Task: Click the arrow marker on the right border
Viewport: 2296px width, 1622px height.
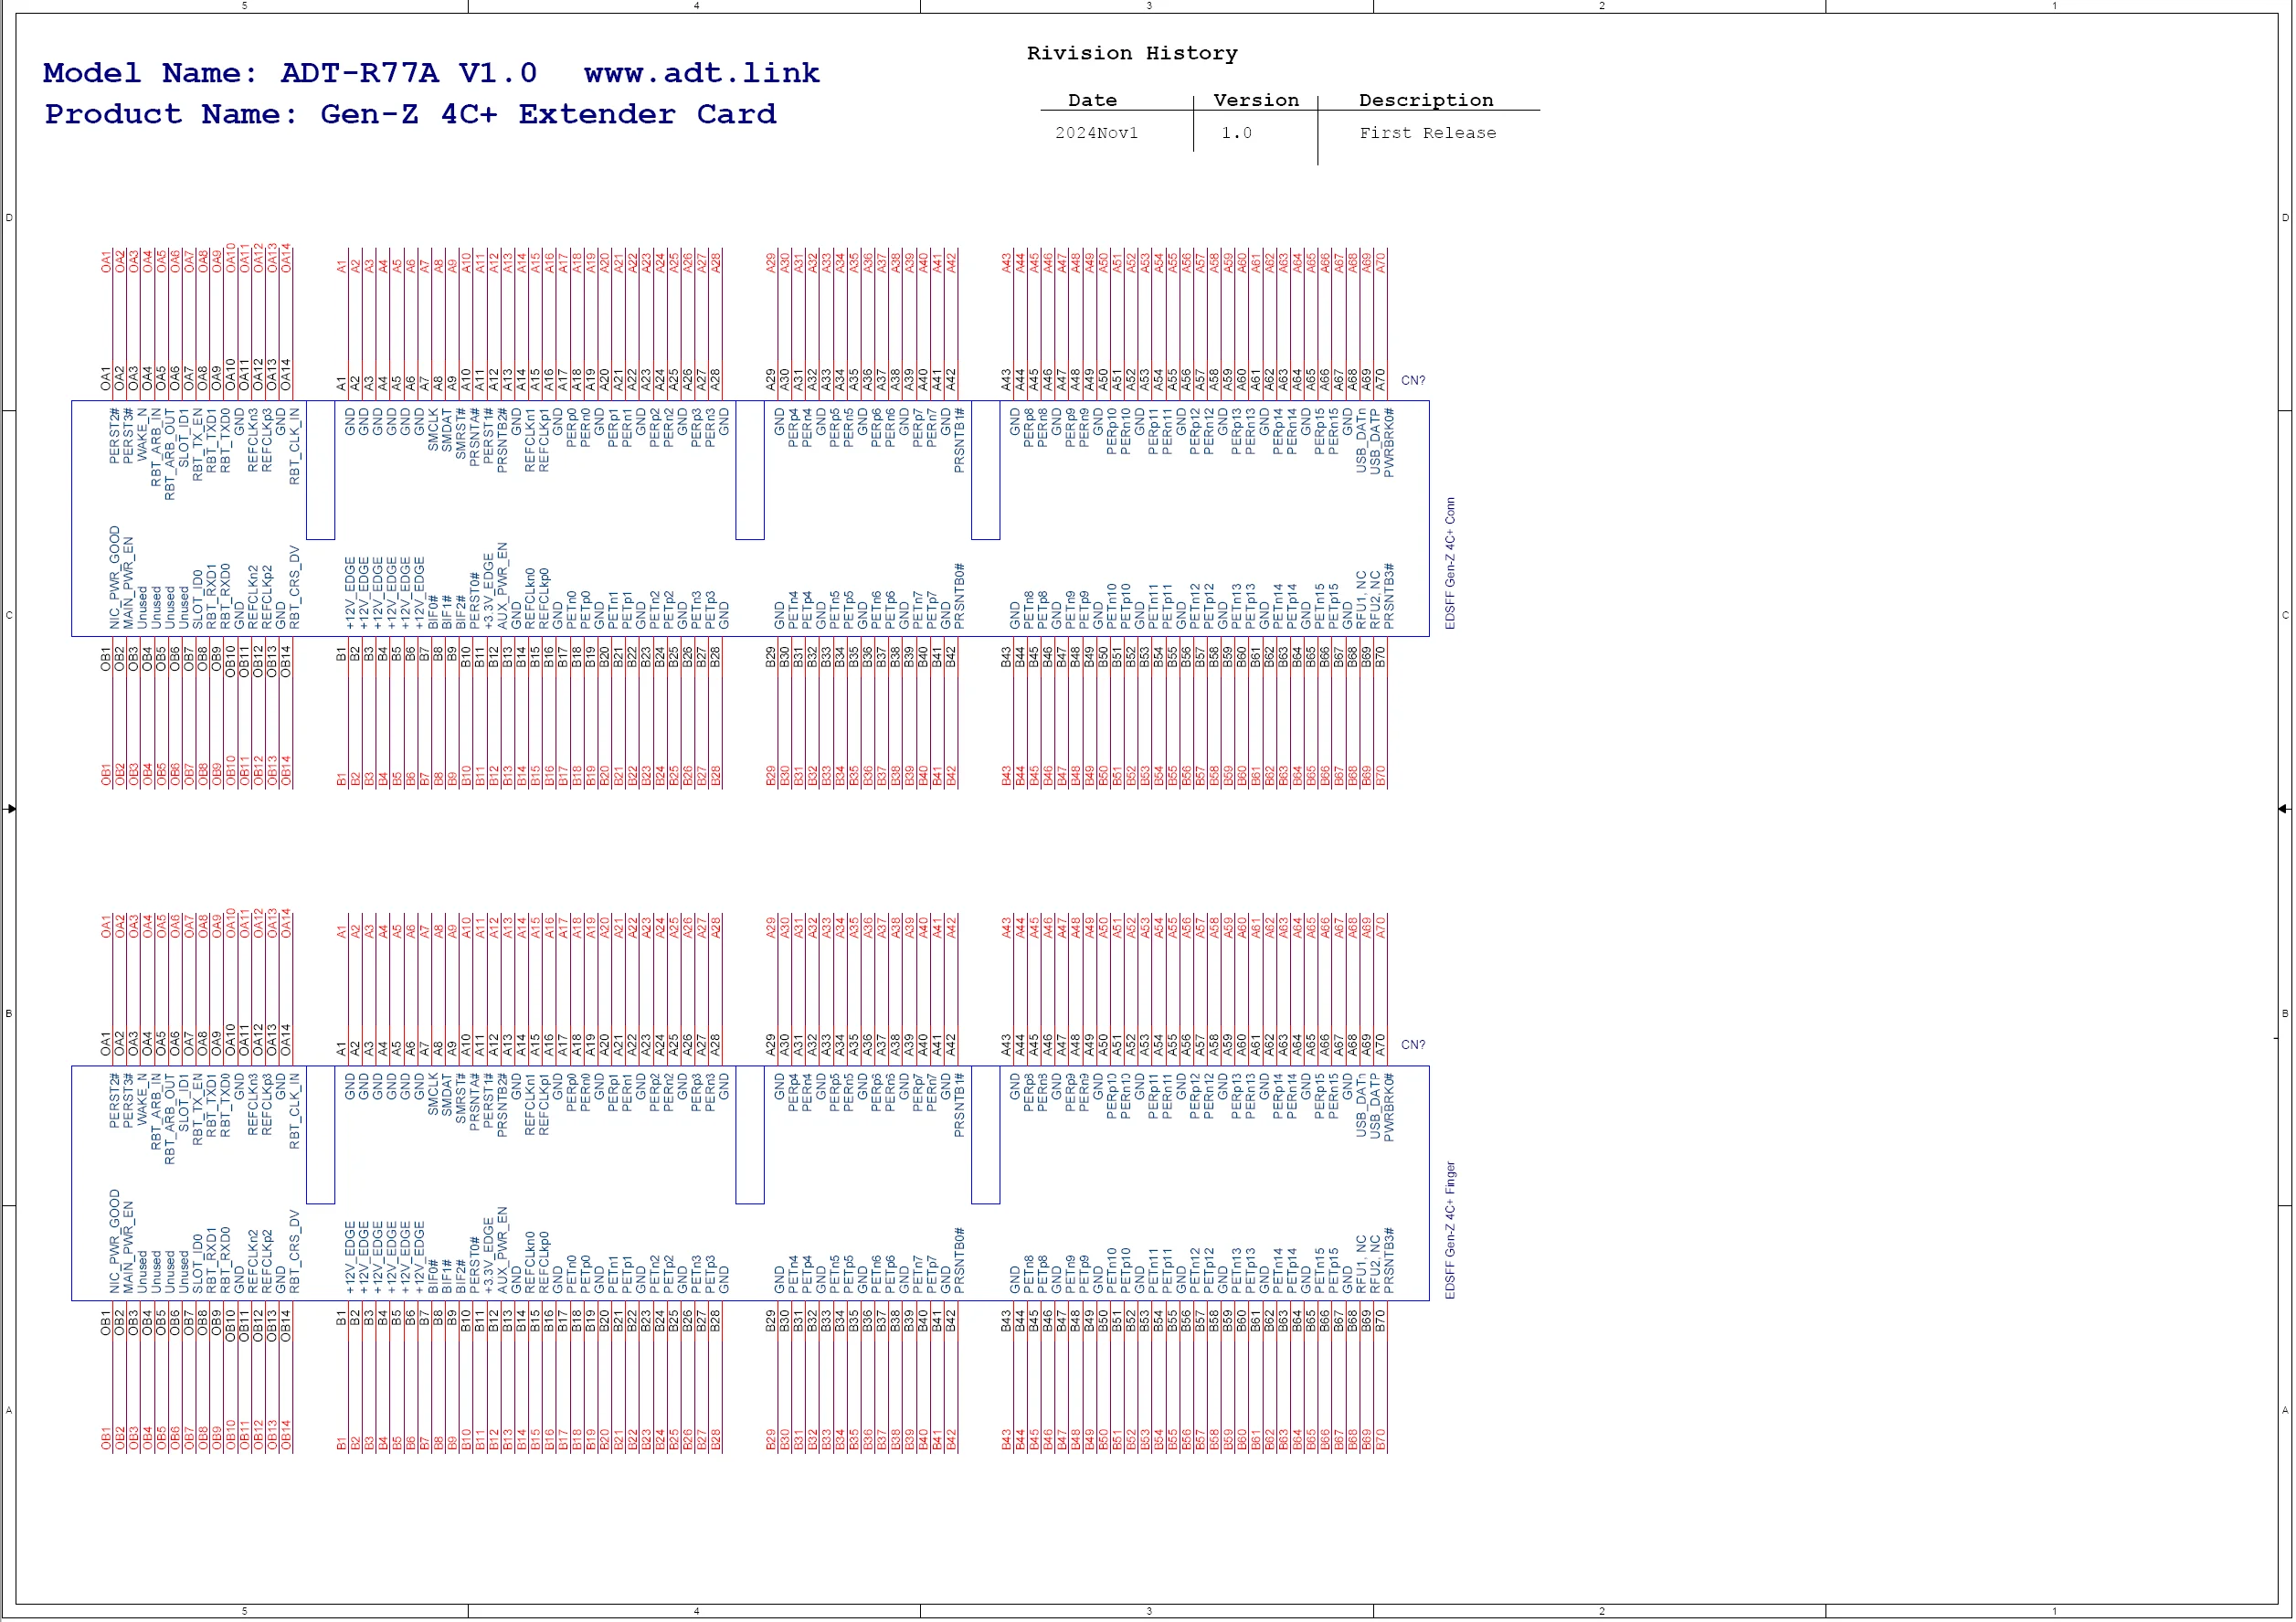Action: 2284,808
